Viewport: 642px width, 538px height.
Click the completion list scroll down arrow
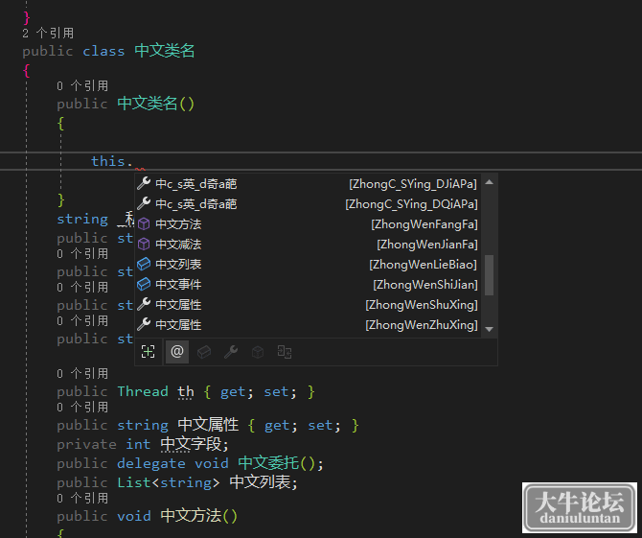489,329
